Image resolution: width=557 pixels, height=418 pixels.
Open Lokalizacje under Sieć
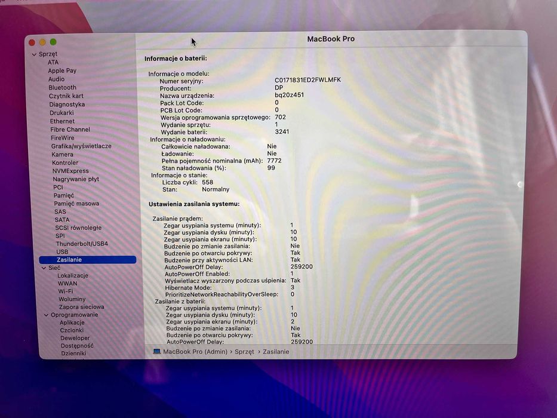pyautogui.click(x=73, y=275)
